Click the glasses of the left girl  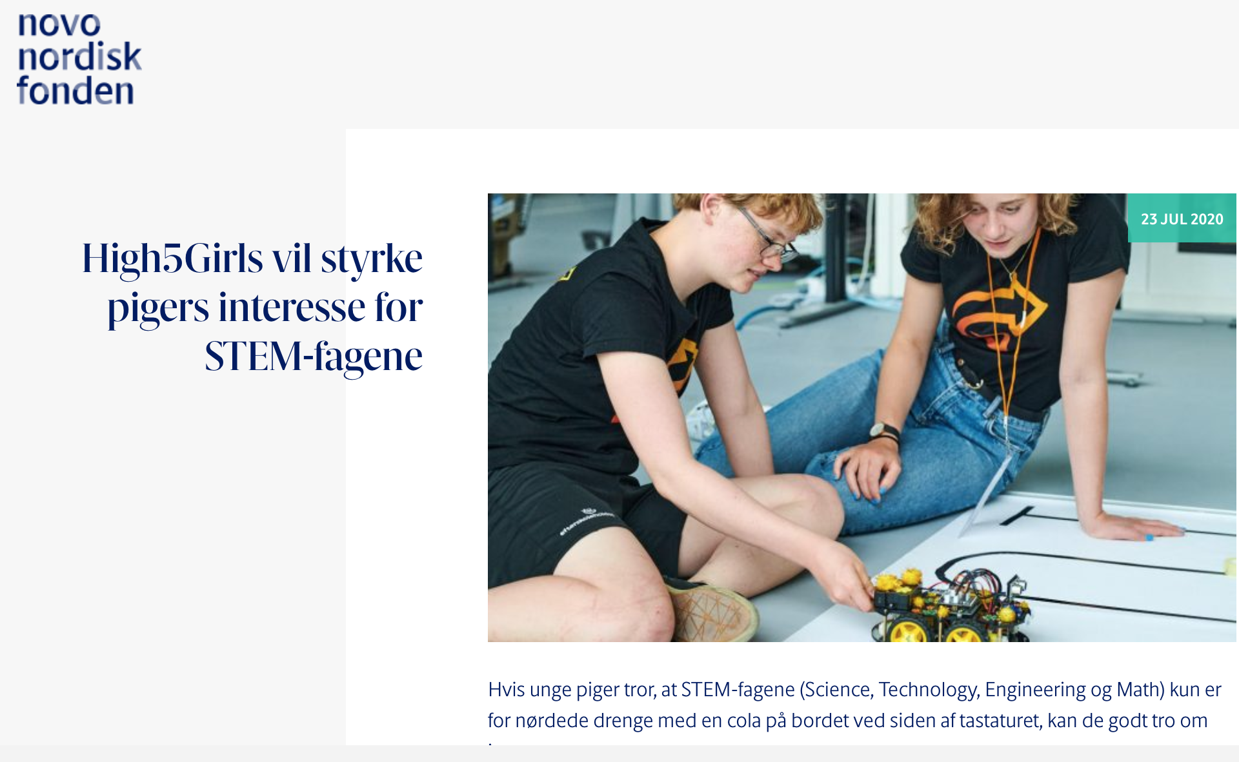(x=768, y=238)
